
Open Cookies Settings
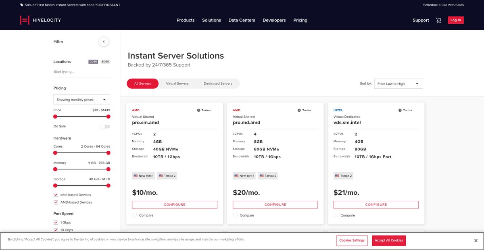click(352, 241)
